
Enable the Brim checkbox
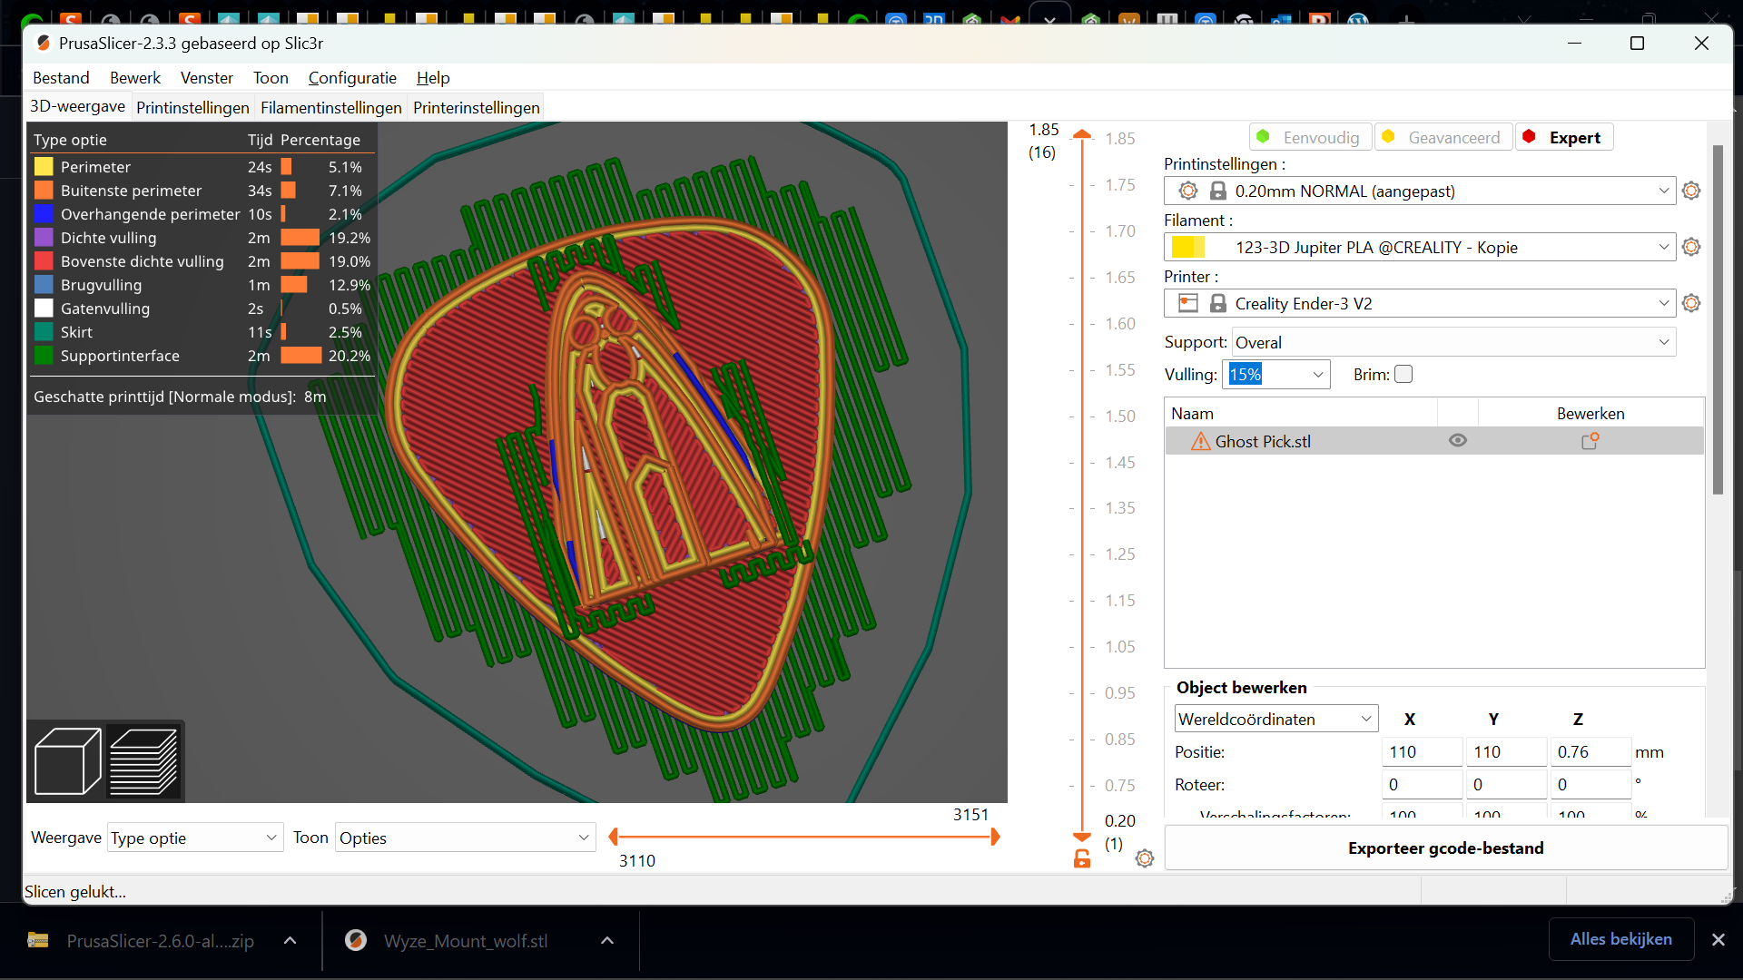pos(1403,374)
